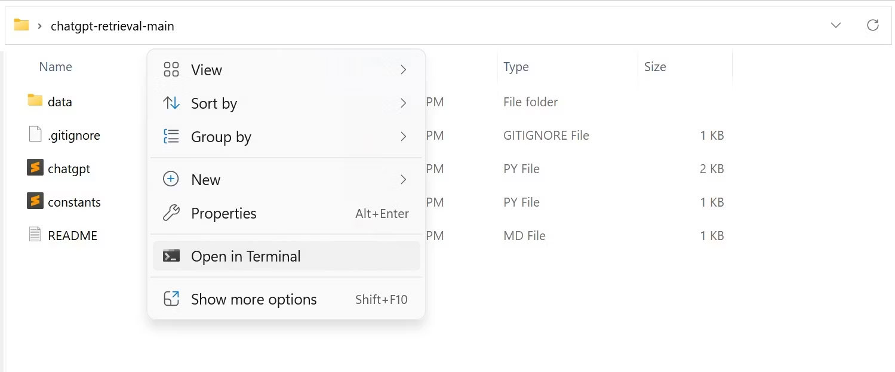Image resolution: width=895 pixels, height=372 pixels.
Task: Choose Open in Terminal from menu
Action: click(245, 256)
